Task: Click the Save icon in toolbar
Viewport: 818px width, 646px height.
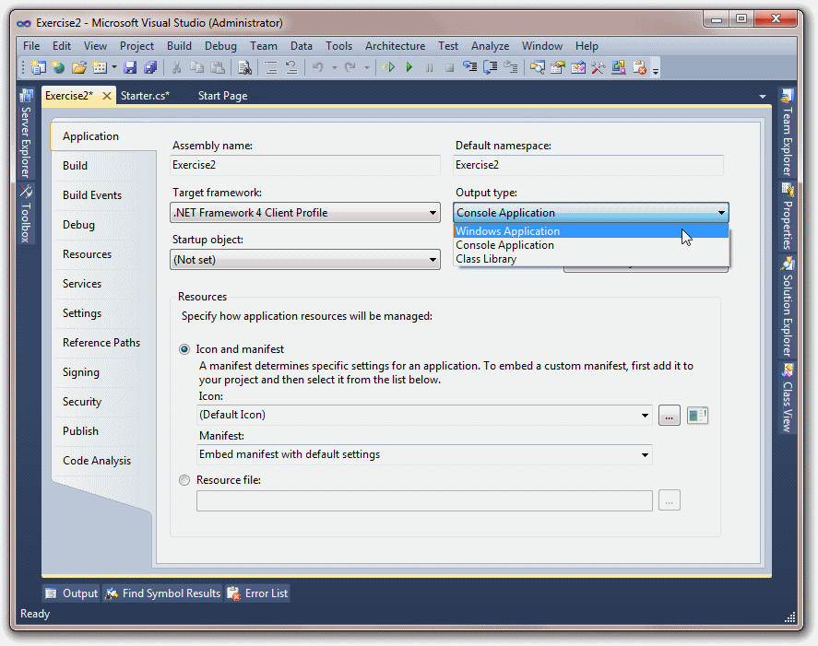Action: tap(130, 67)
